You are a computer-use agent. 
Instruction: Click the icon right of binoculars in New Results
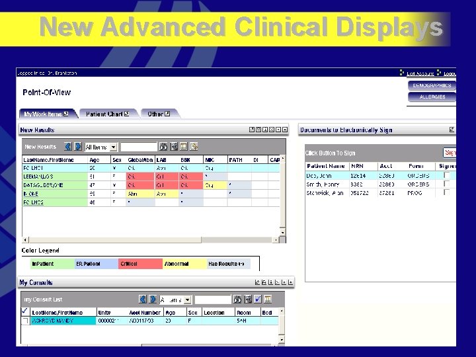click(174, 147)
